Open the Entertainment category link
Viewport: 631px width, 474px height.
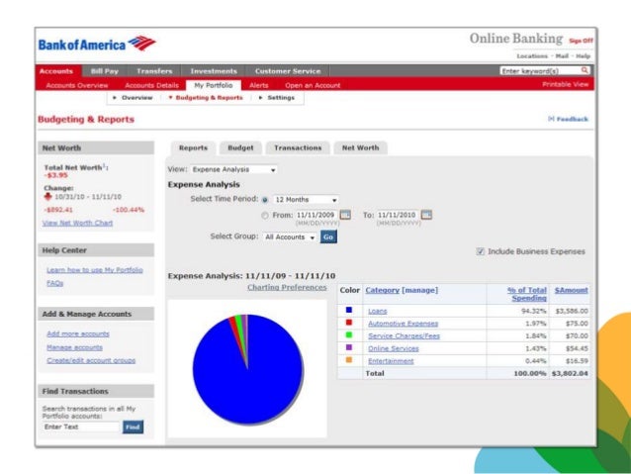(x=391, y=361)
